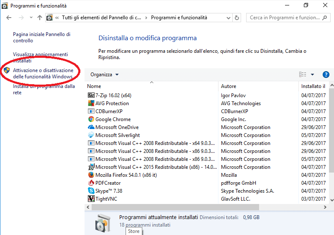Click the PDFCreator icon
The image size is (334, 235).
tap(91, 183)
